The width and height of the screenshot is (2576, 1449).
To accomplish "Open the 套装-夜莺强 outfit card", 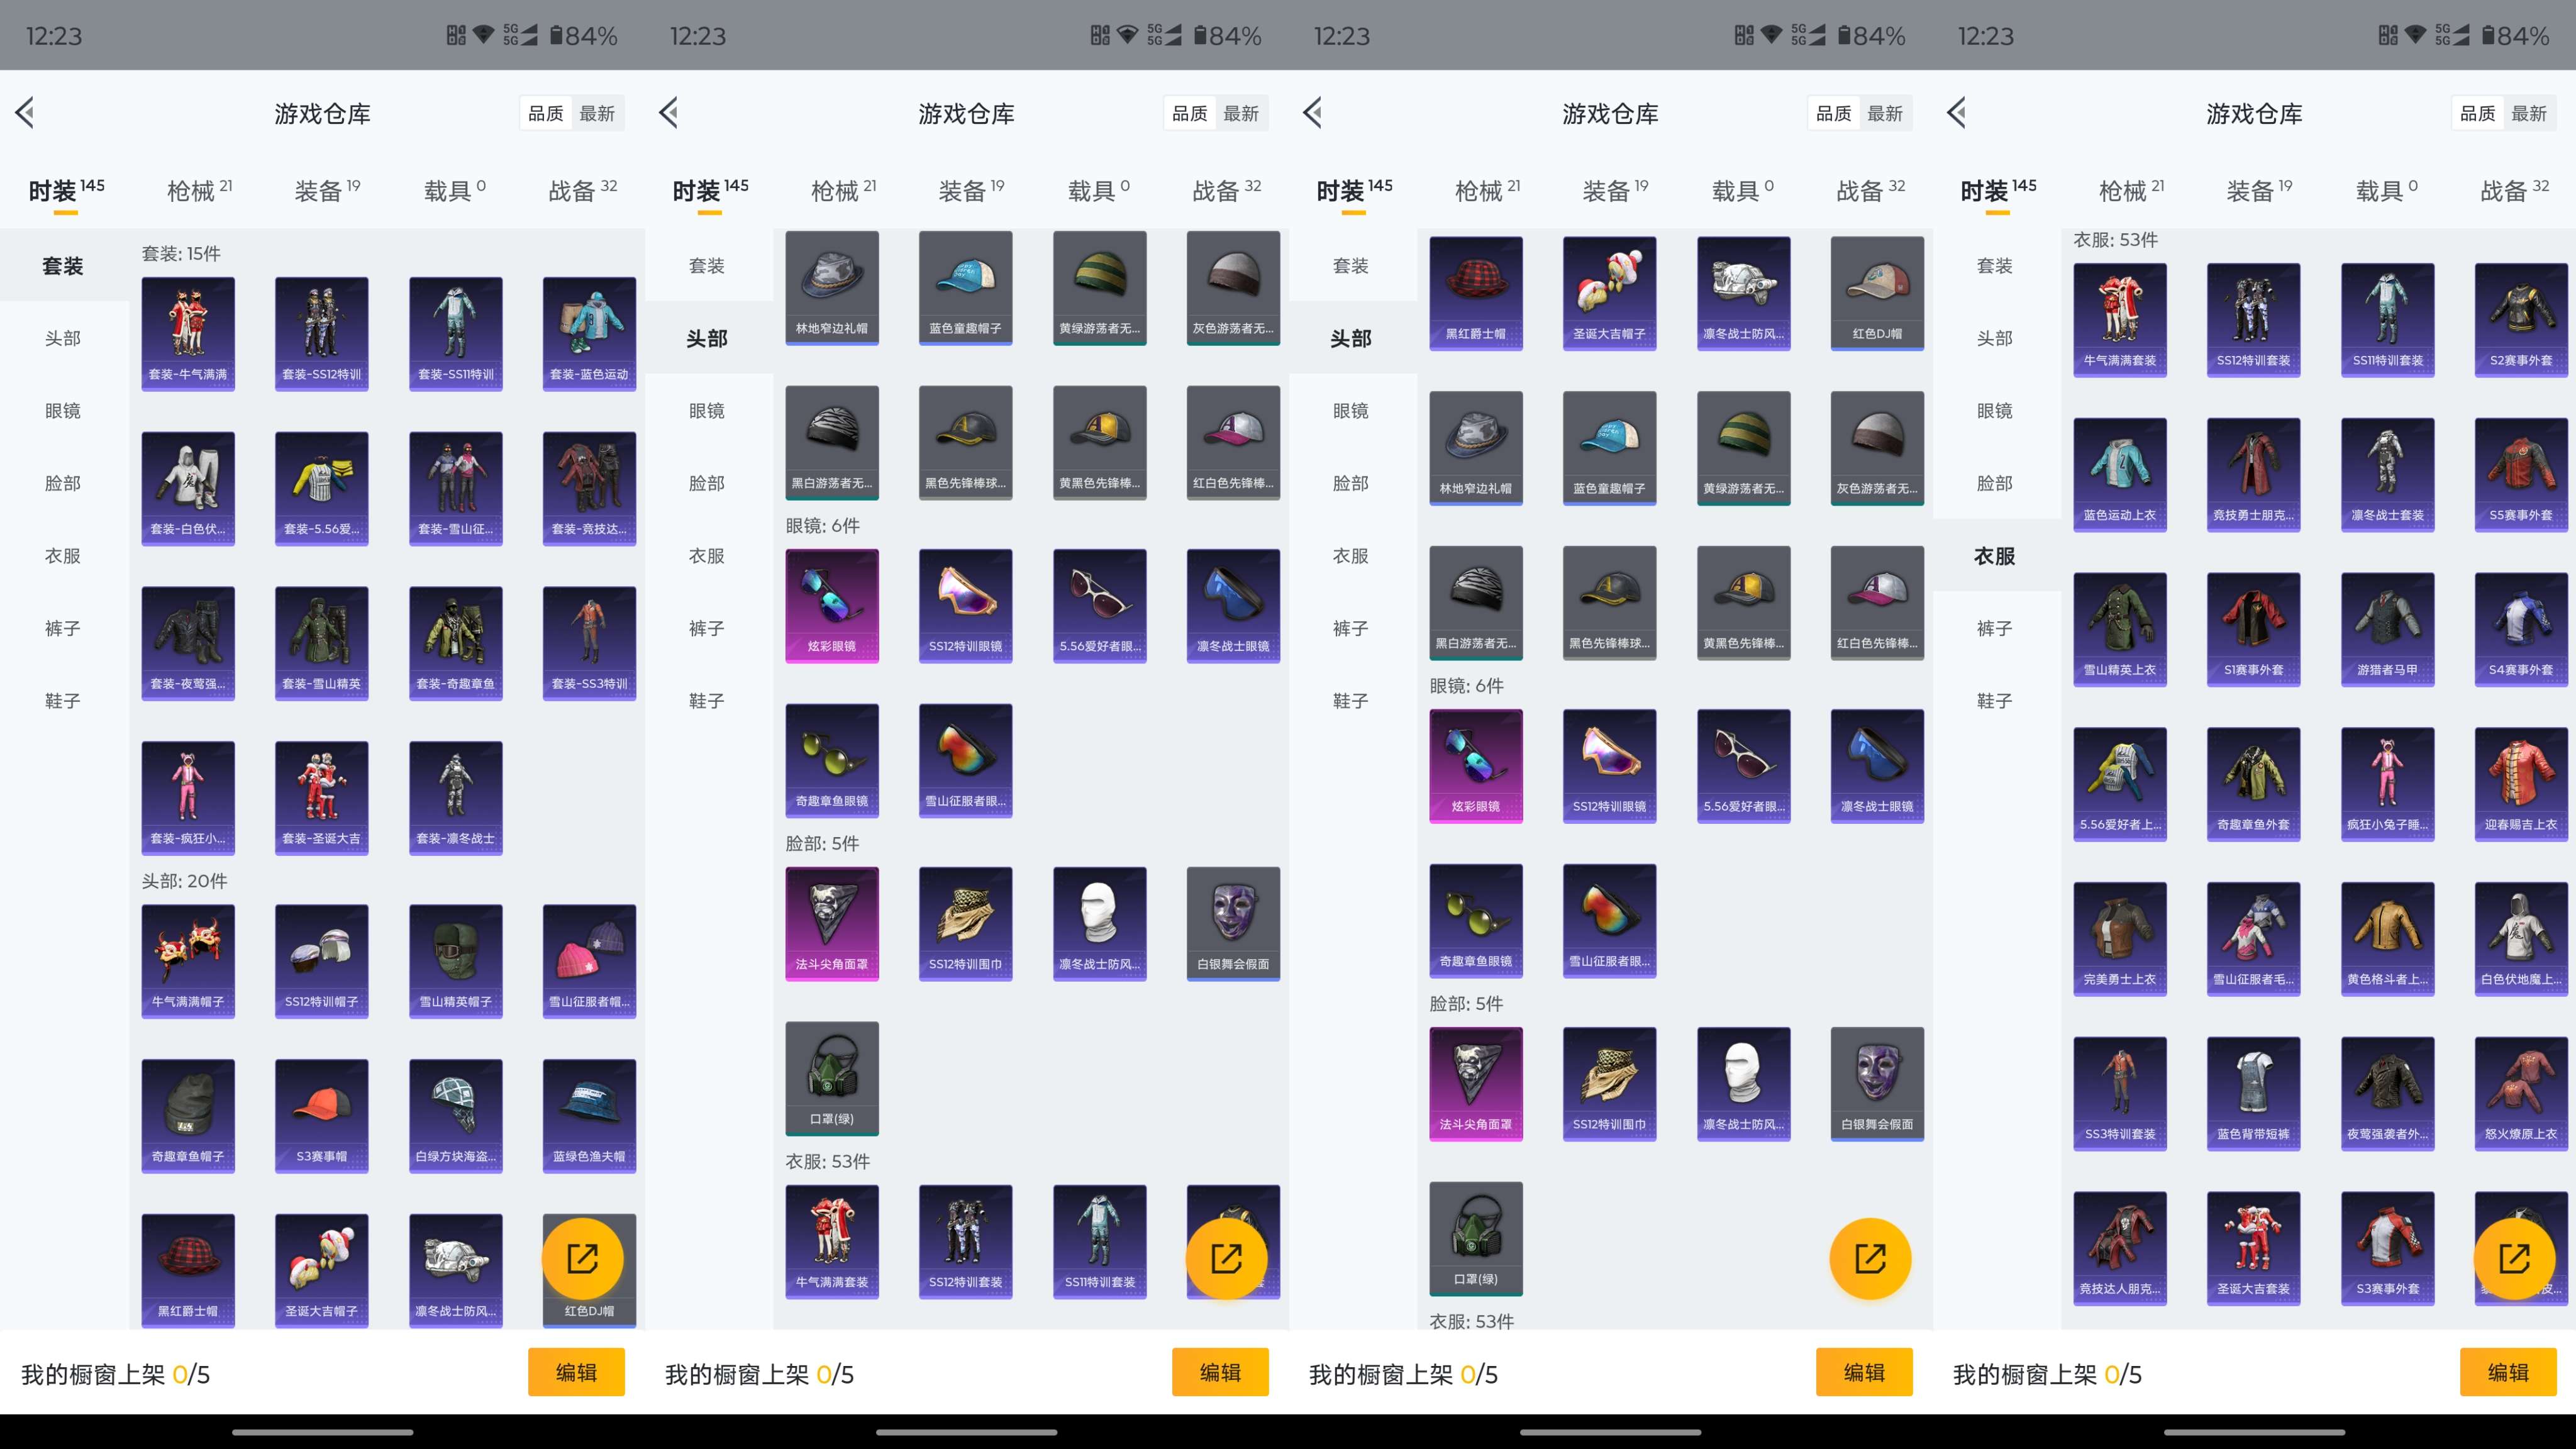I will [x=188, y=643].
